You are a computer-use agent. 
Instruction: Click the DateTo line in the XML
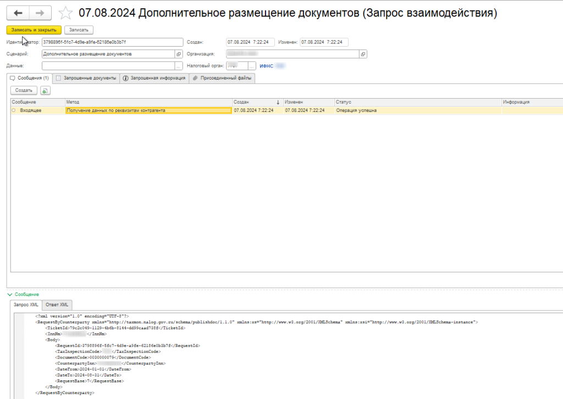coord(88,375)
